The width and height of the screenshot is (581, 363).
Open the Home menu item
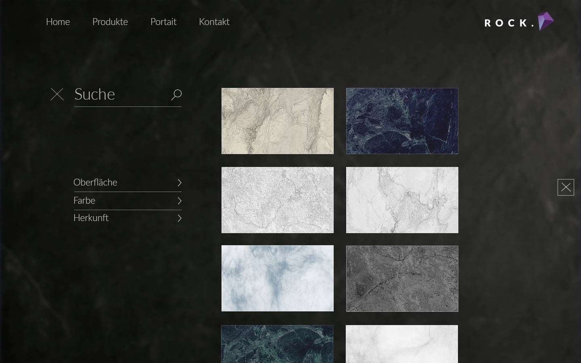pyautogui.click(x=58, y=22)
